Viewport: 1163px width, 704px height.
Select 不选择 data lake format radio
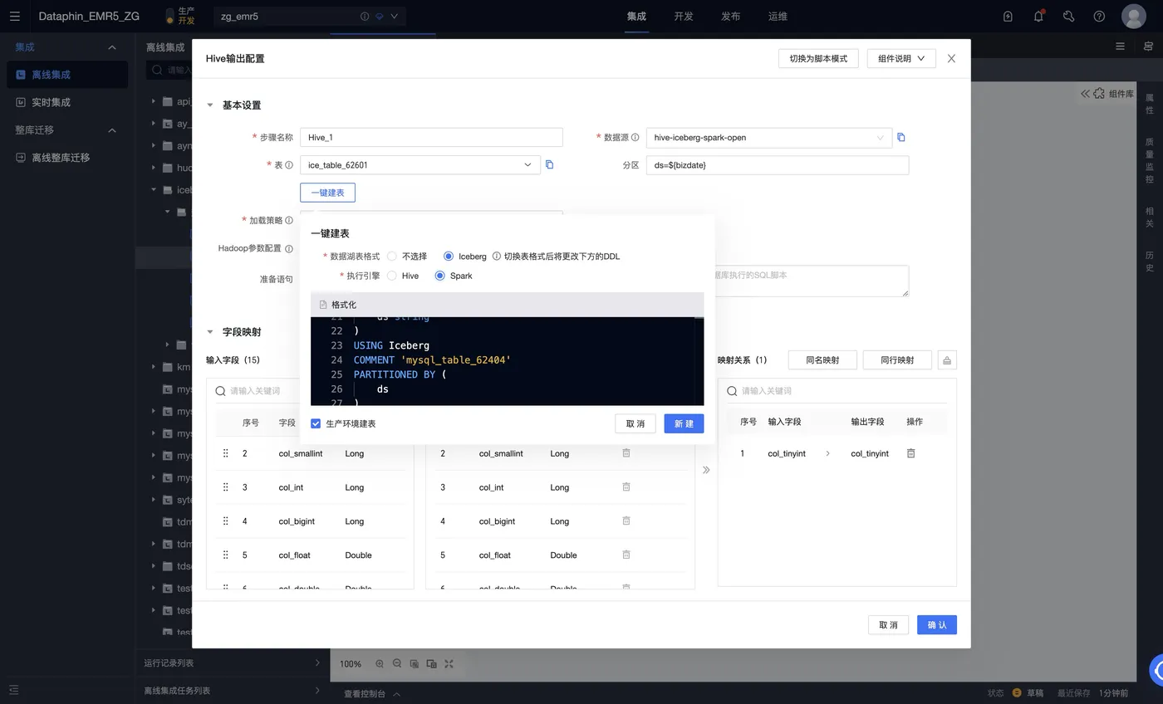tap(392, 257)
